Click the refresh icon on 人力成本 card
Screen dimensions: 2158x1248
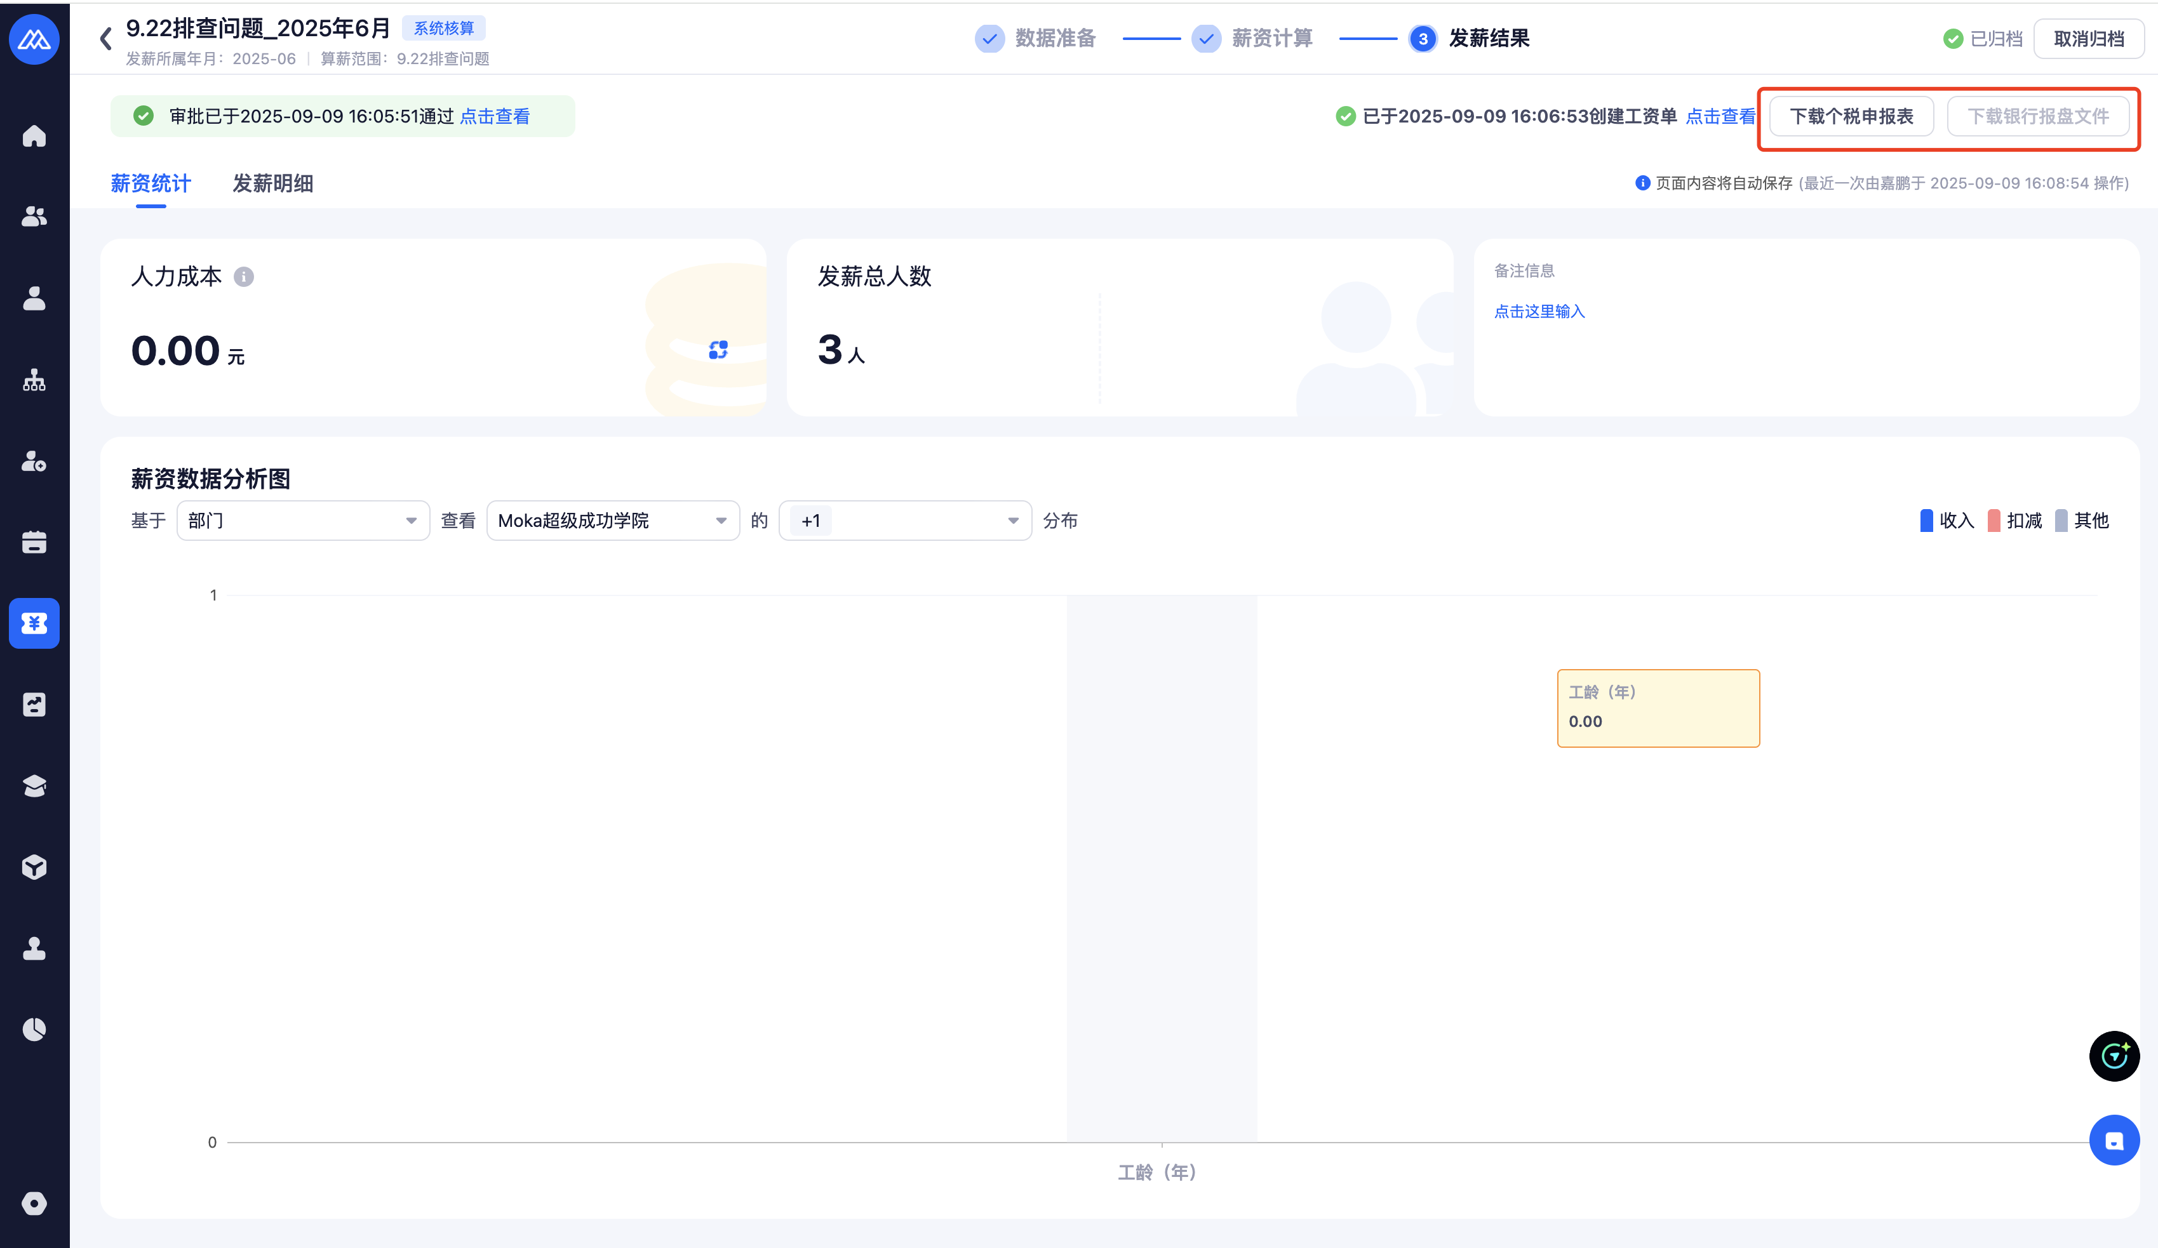718,350
